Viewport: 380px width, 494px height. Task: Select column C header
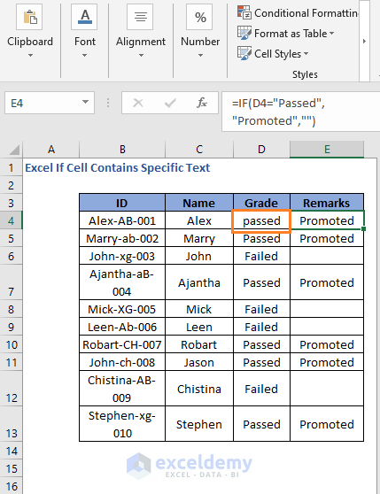pyautogui.click(x=199, y=150)
